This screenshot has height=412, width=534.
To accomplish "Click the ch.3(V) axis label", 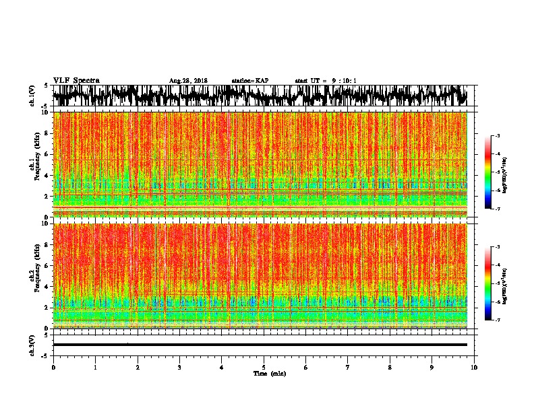I will point(32,346).
